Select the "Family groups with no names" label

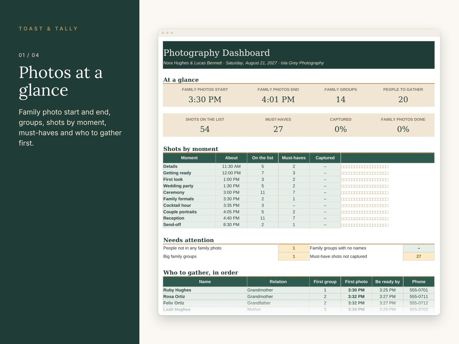point(338,248)
